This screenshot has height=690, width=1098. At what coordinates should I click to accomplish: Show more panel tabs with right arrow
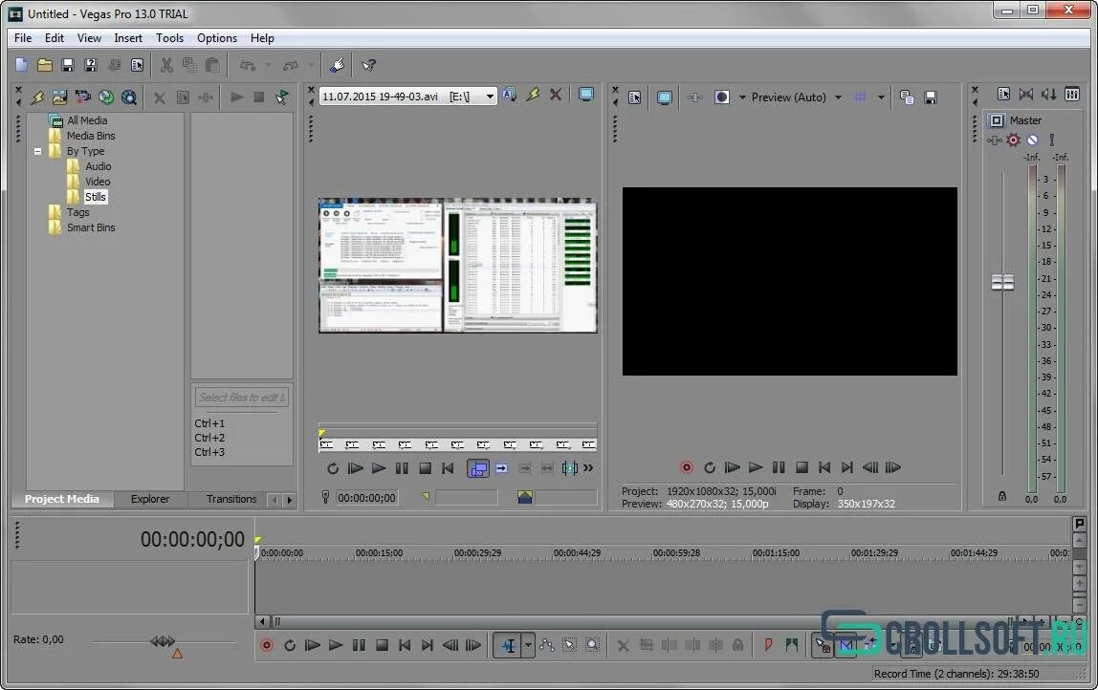(289, 500)
